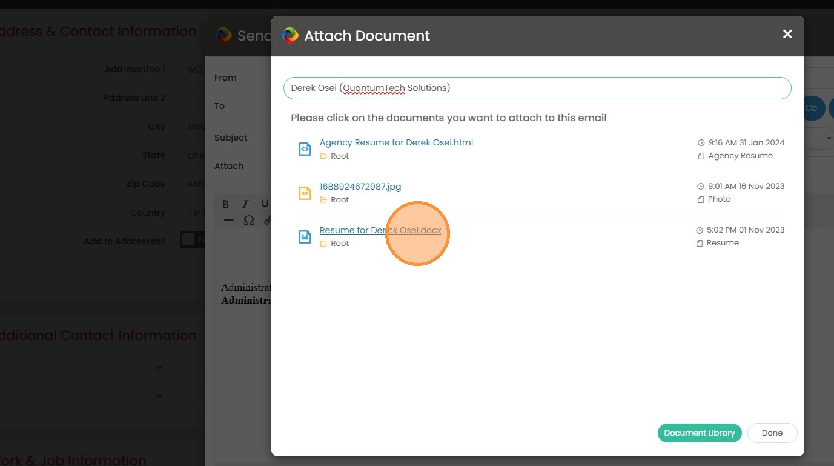
Task: Close the Attach Document dialog
Action: tap(787, 35)
